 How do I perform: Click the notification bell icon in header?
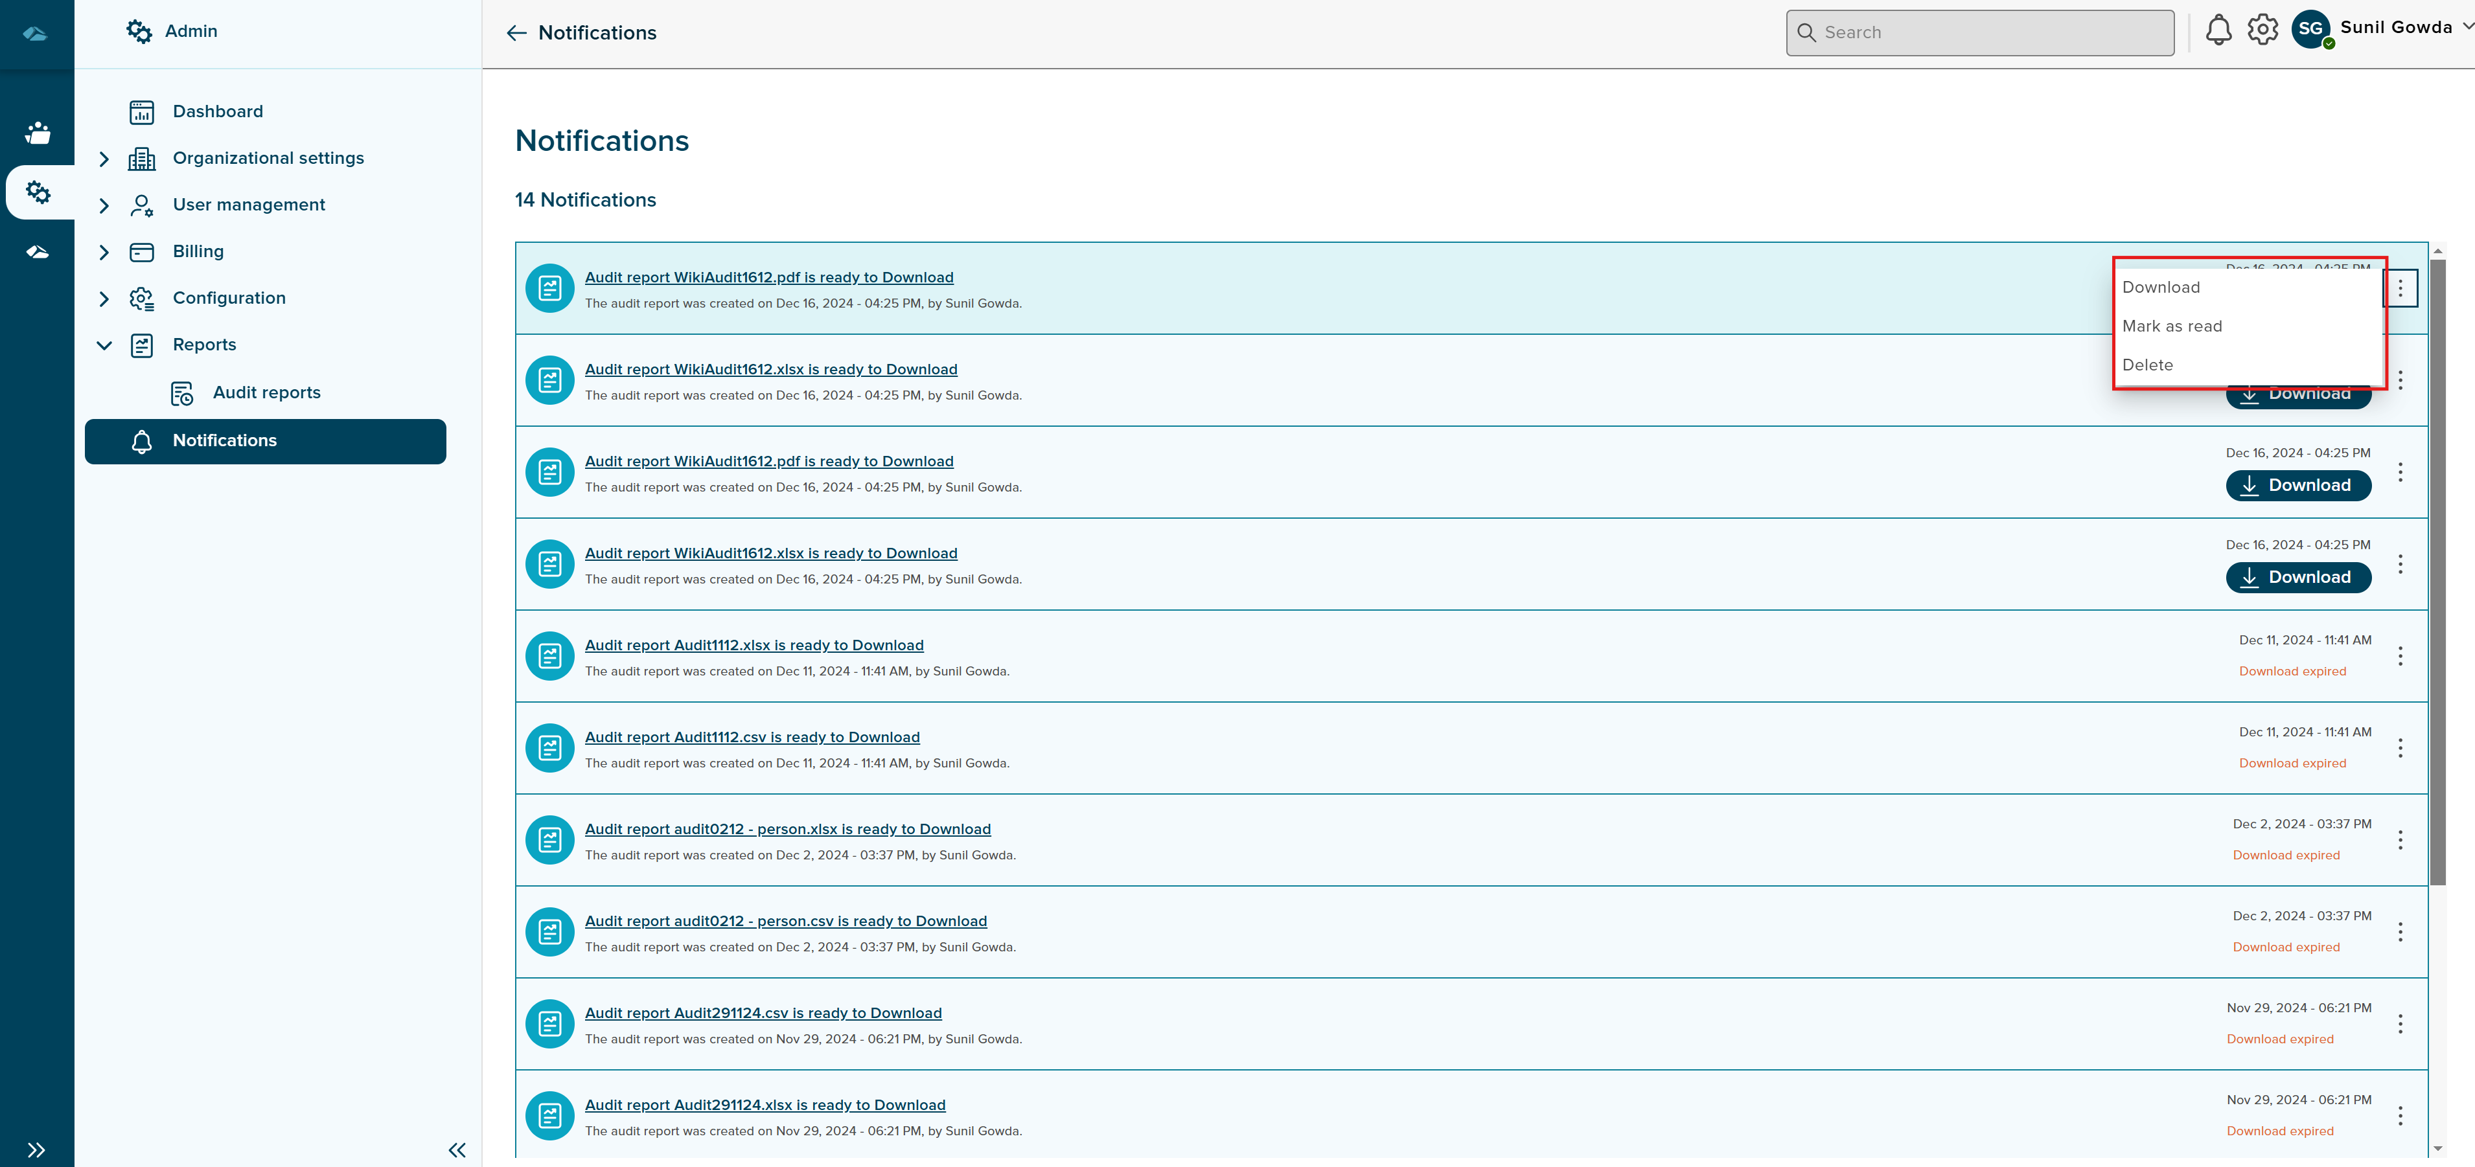[x=2218, y=30]
